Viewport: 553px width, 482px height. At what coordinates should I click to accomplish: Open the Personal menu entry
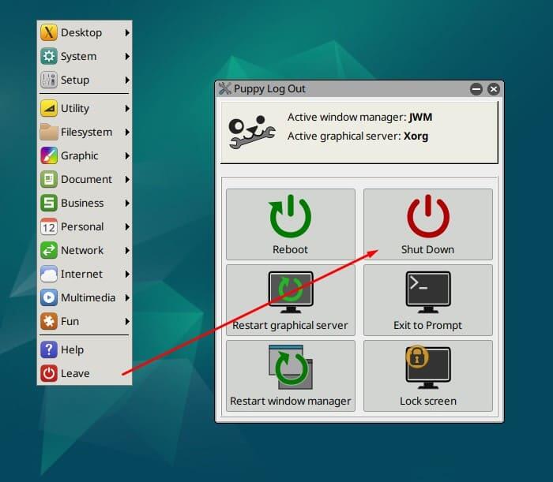pos(85,226)
